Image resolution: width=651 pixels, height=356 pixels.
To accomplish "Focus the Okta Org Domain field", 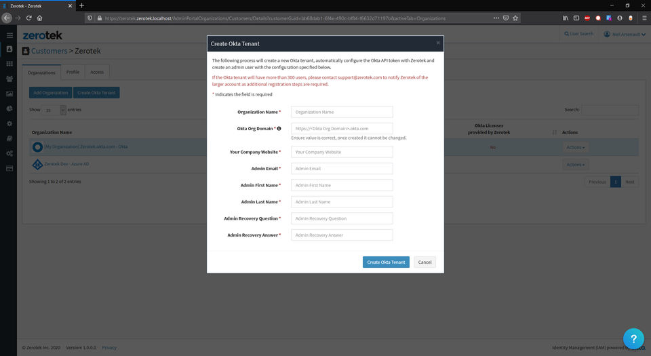I will (x=342, y=129).
